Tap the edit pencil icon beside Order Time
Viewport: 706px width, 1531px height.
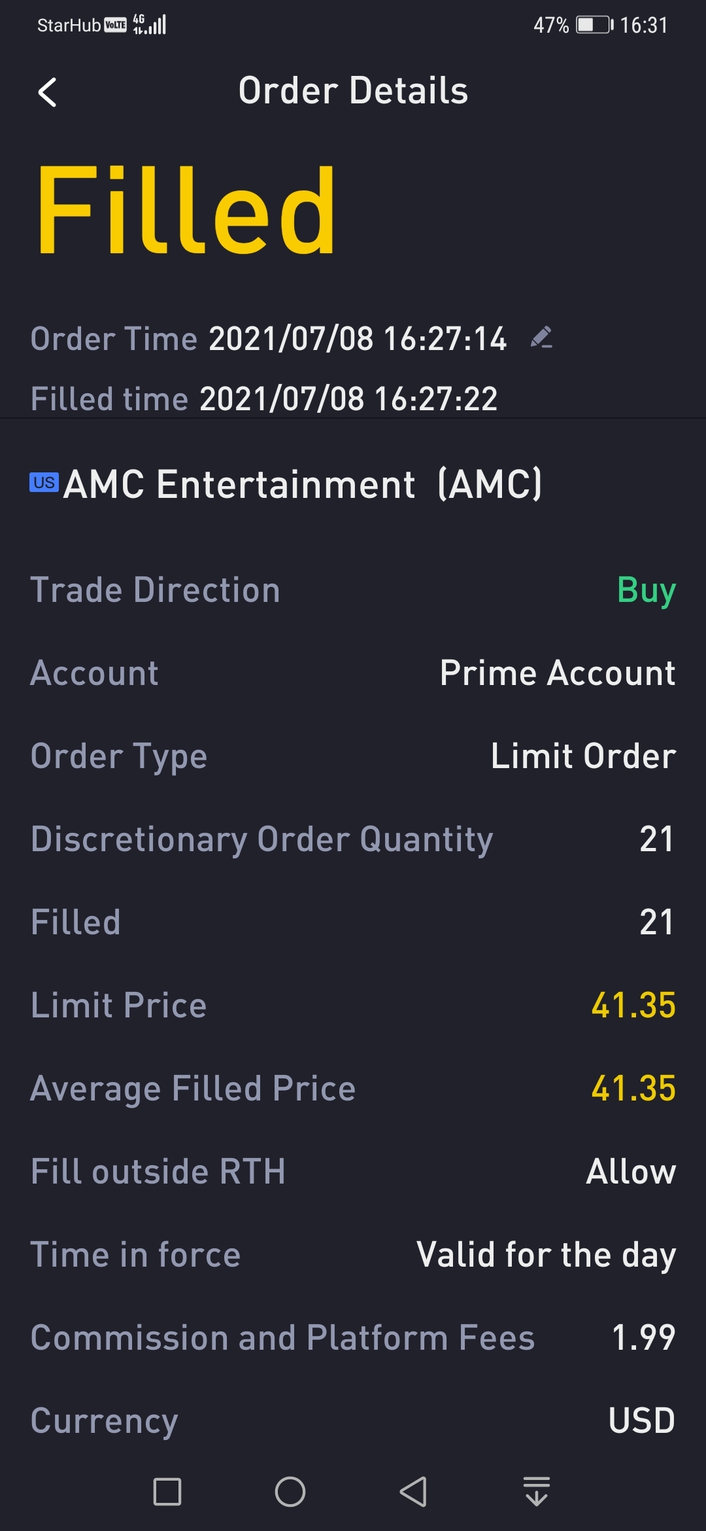pos(541,338)
